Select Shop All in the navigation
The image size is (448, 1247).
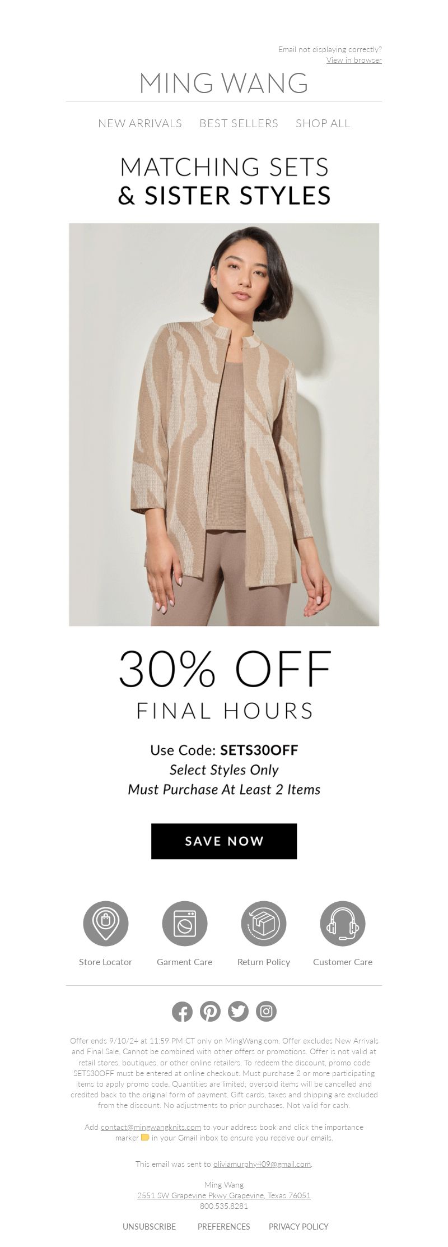(323, 123)
